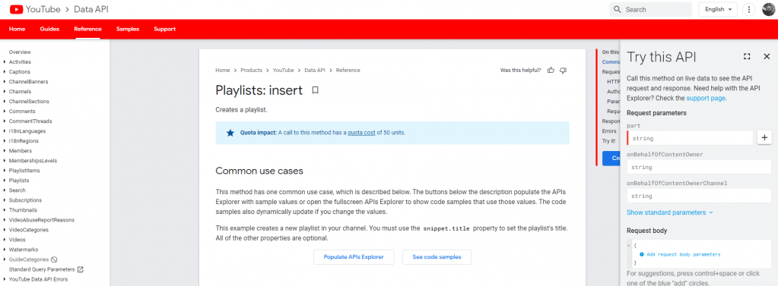The image size is (778, 286).
Task: Expand the Watermarks sidebar item
Action: click(x=5, y=250)
